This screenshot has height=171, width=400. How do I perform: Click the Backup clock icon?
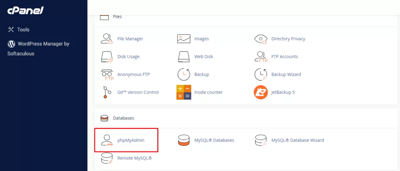184,75
